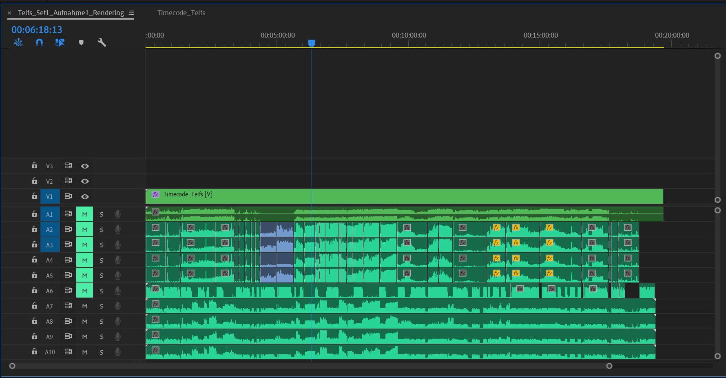The width and height of the screenshot is (726, 378).
Task: Toggle snap in timeline magnet icon
Action: tap(39, 42)
